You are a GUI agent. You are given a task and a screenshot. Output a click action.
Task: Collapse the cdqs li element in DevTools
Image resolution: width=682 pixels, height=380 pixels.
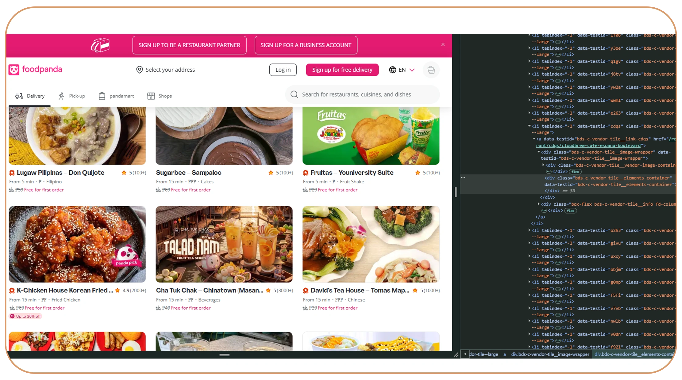pos(529,126)
